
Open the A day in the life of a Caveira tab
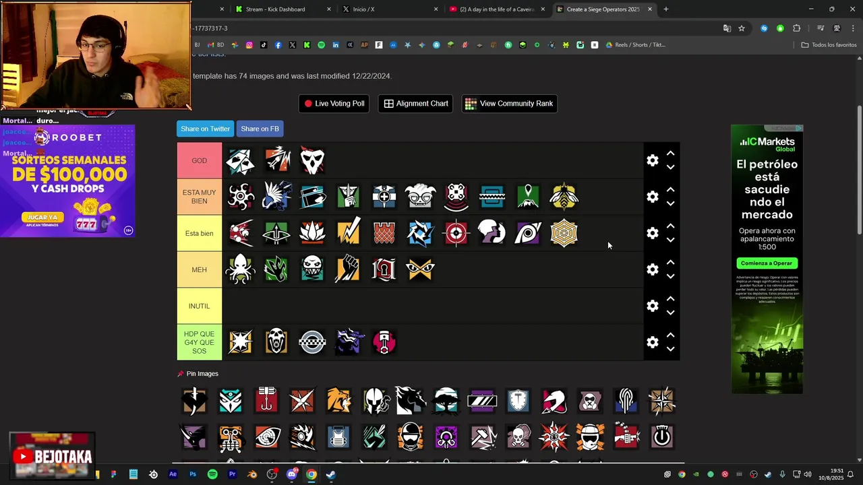(497, 9)
